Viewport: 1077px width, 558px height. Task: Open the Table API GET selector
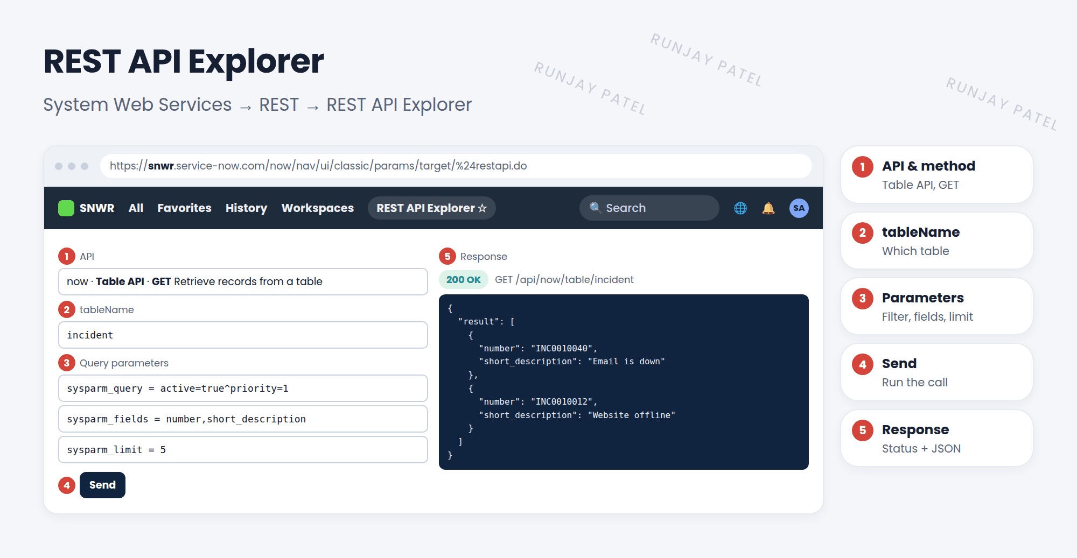click(x=243, y=281)
